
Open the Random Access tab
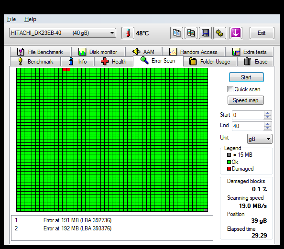[193, 52]
